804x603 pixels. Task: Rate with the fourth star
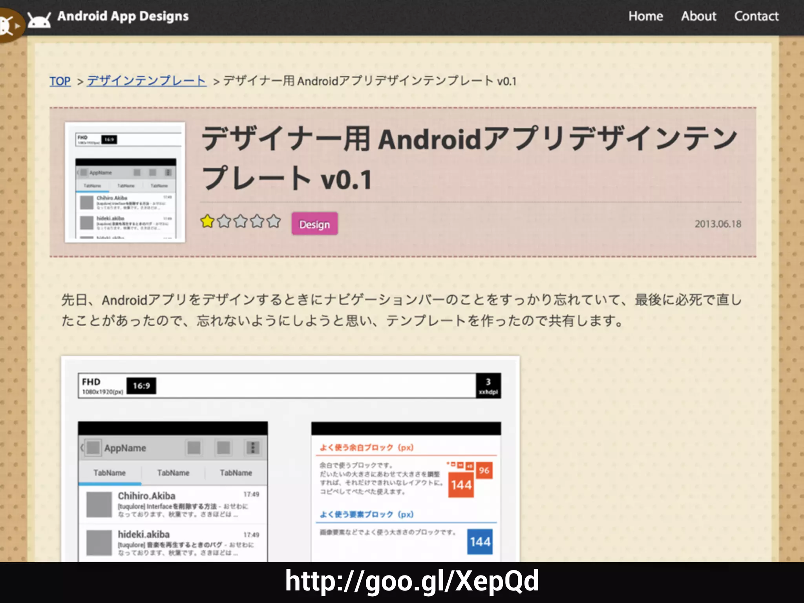click(257, 221)
